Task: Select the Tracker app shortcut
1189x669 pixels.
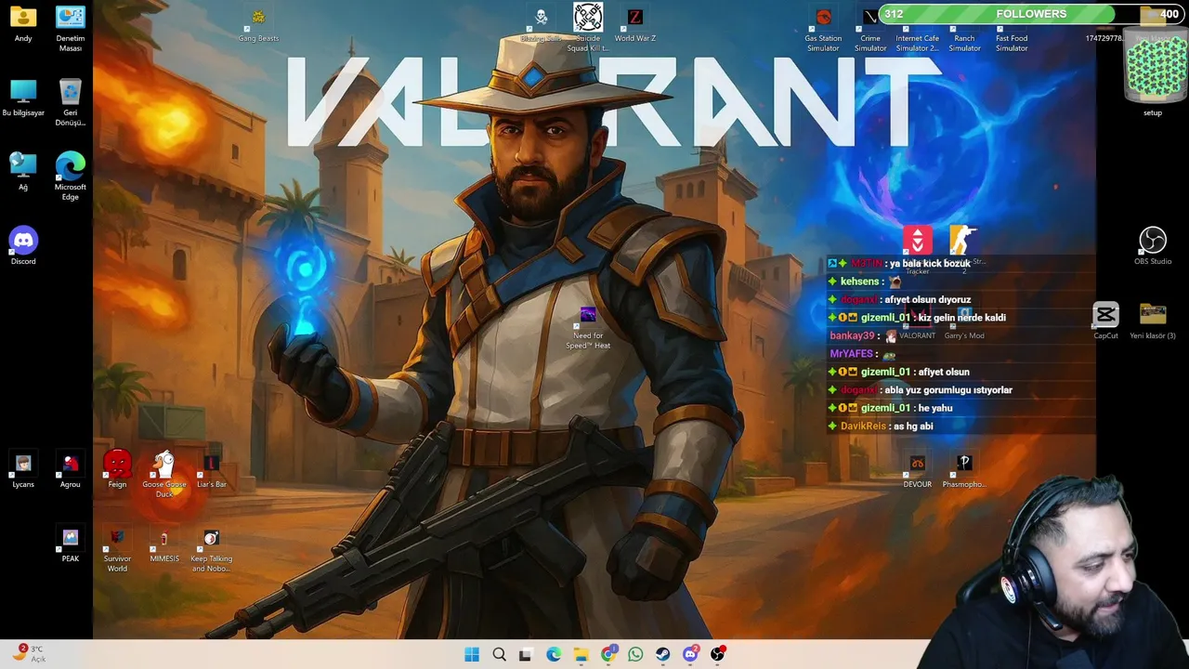Action: coord(918,241)
